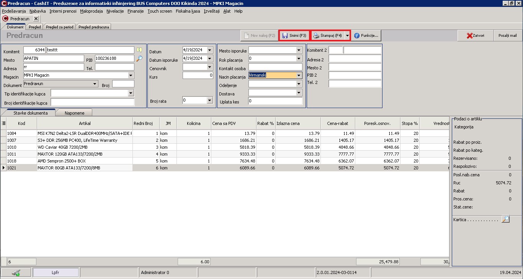The image size is (523, 279).
Task: Open the Odeljenje dropdown
Action: pyautogui.click(x=299, y=84)
